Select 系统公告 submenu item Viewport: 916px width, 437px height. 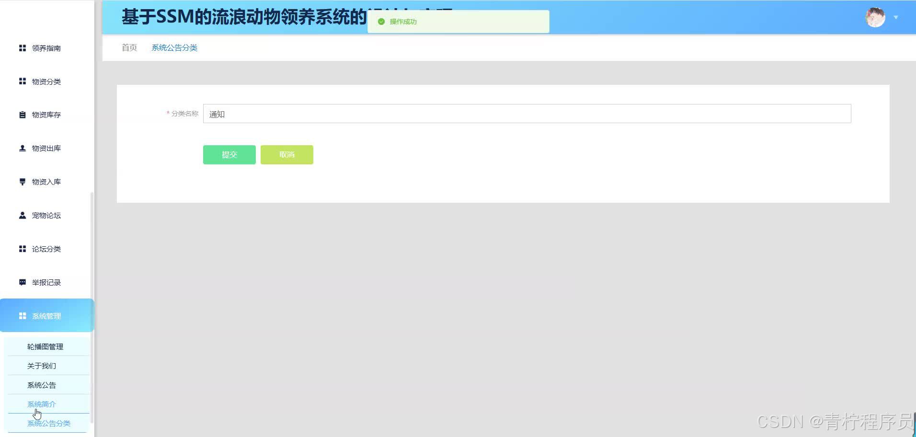click(48, 385)
